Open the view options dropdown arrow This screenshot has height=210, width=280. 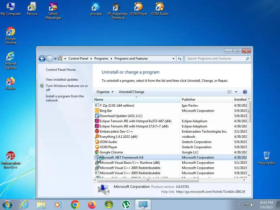(236, 92)
